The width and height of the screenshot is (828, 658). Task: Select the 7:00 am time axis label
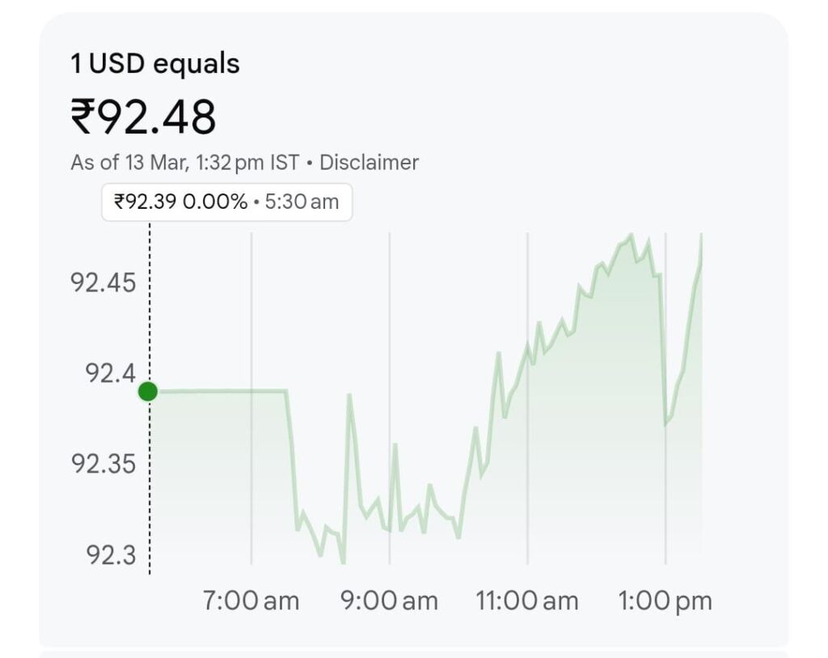tap(250, 601)
